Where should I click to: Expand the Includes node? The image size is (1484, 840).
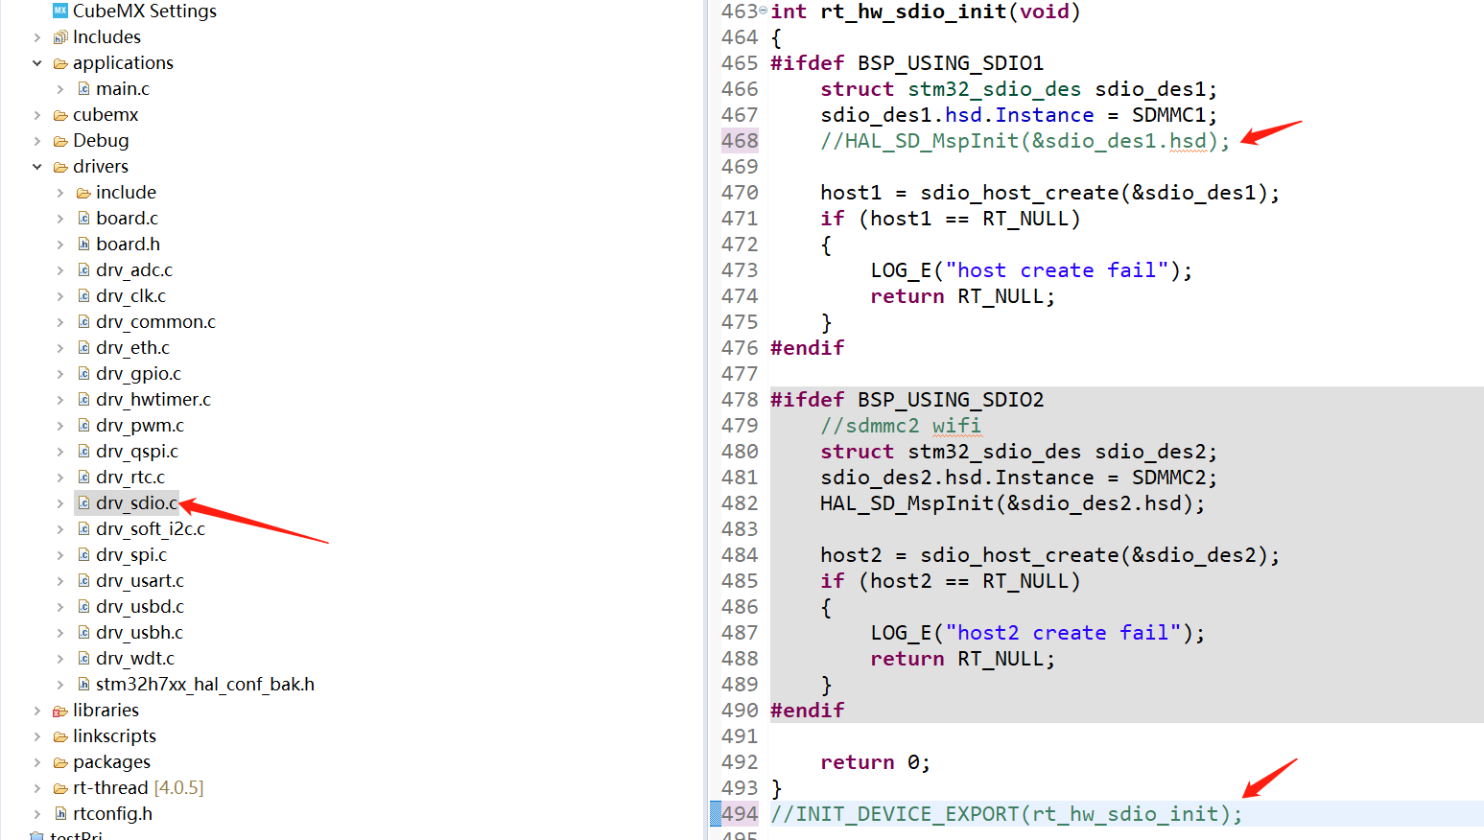tap(37, 37)
